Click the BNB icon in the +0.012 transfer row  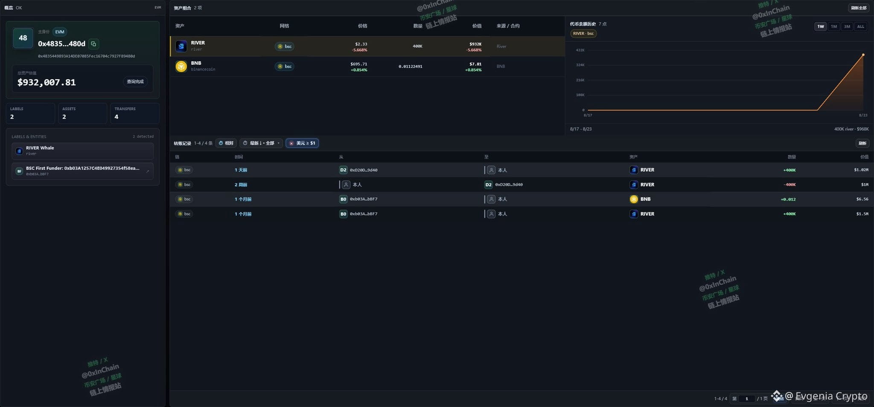634,199
